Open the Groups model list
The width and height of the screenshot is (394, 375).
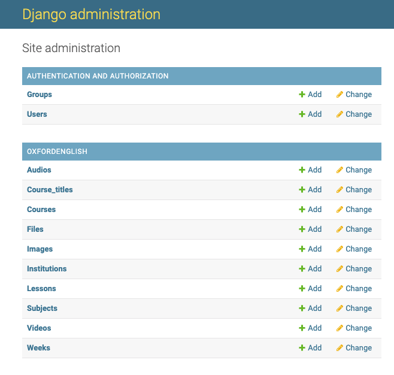point(40,95)
